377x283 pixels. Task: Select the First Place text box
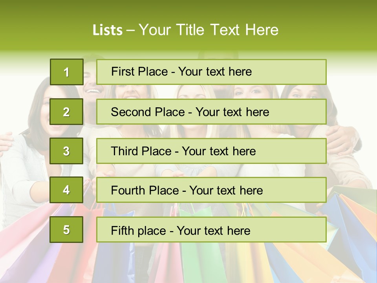tap(211, 72)
